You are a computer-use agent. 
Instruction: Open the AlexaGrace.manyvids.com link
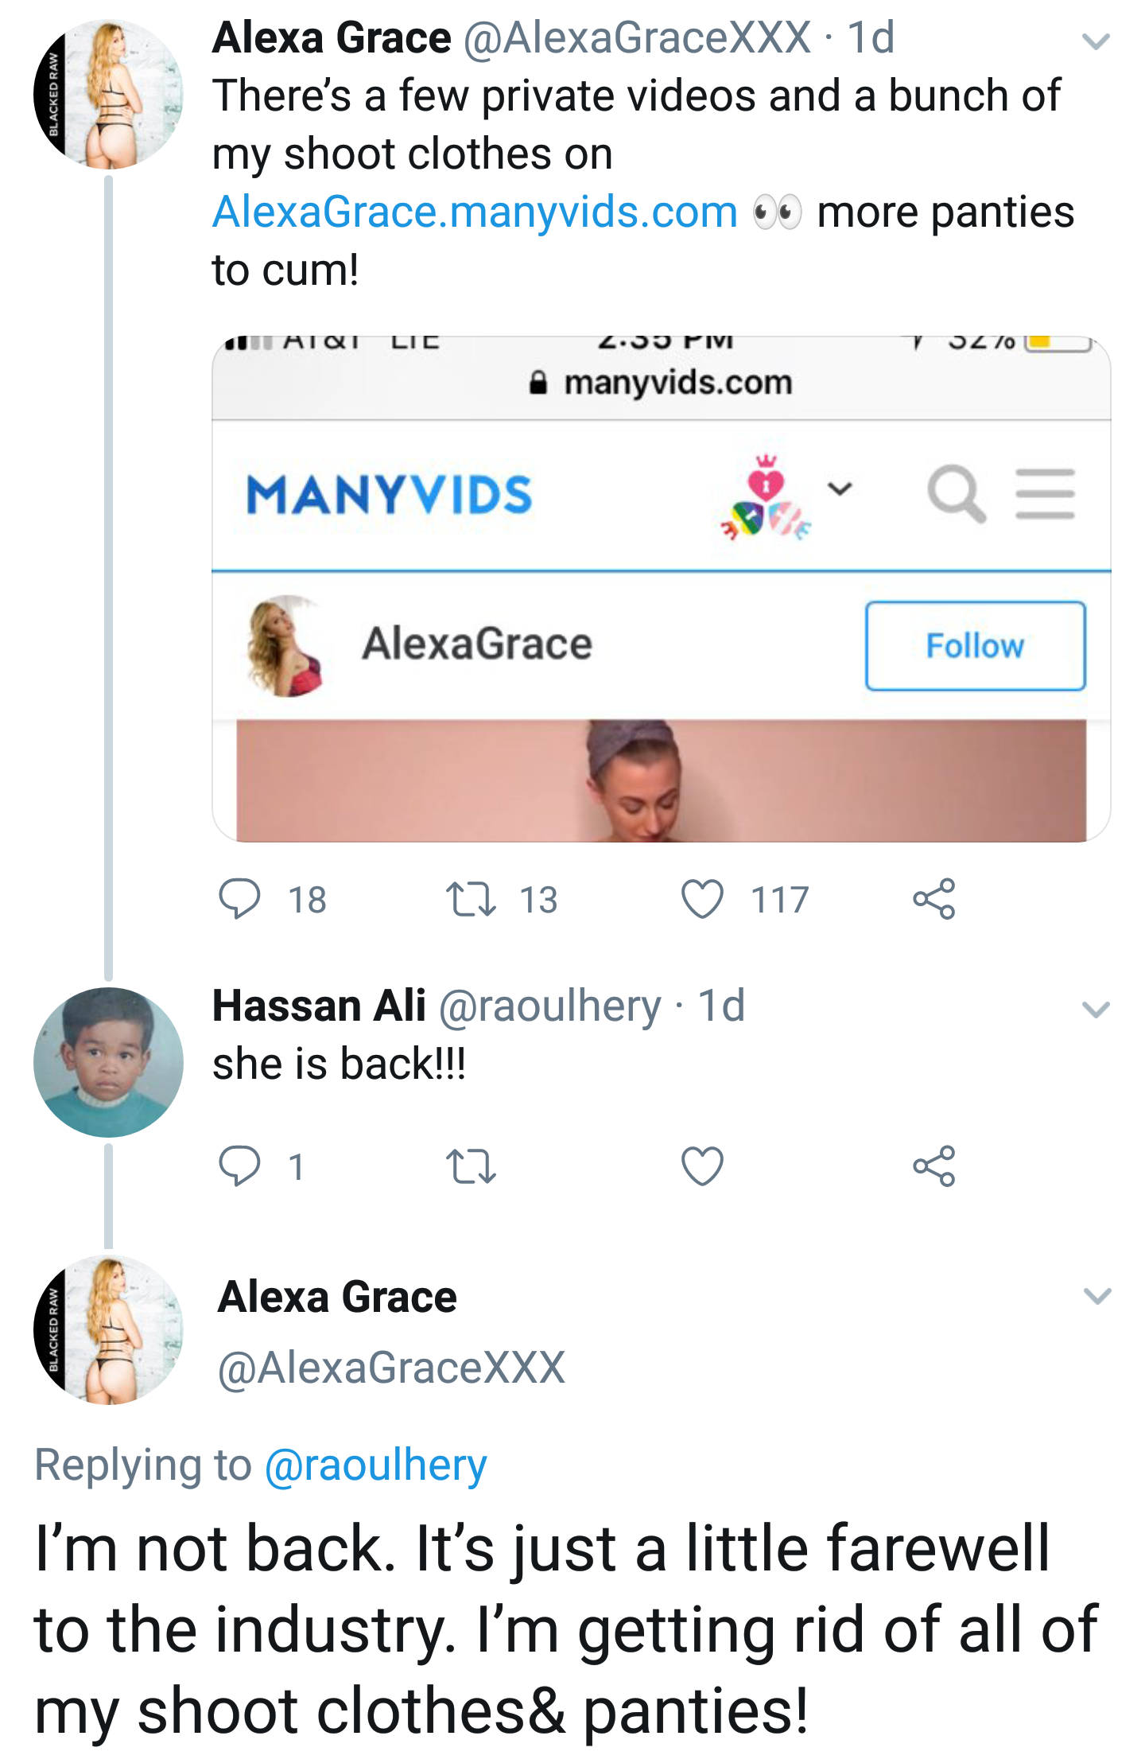(475, 212)
